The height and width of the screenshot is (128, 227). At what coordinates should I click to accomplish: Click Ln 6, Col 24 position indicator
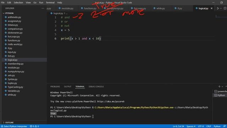178,127
